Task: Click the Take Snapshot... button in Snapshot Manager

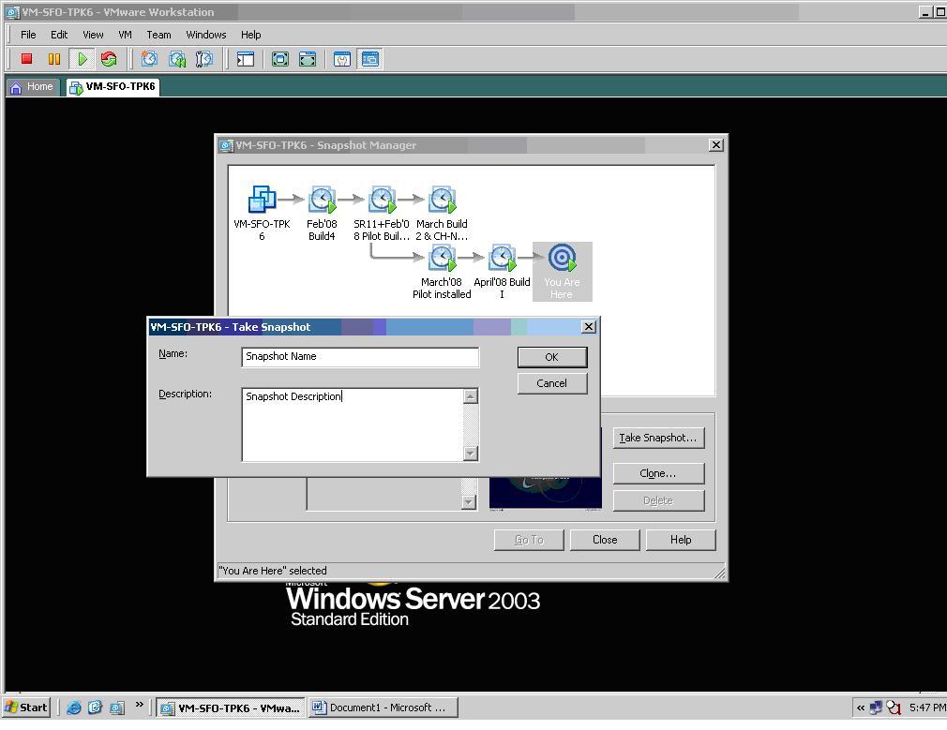Action: pyautogui.click(x=658, y=438)
